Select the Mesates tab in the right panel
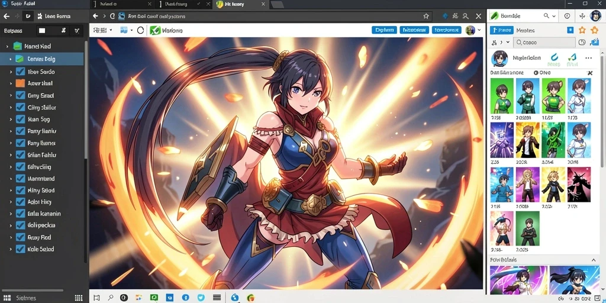The image size is (606, 303). click(x=526, y=30)
